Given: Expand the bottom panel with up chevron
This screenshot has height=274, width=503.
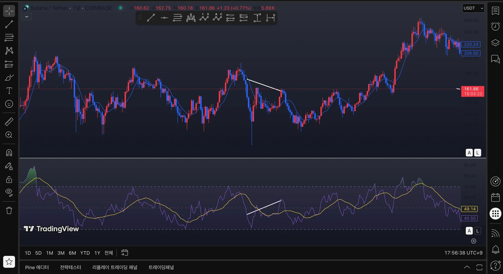Looking at the screenshot, I should coord(467,267).
